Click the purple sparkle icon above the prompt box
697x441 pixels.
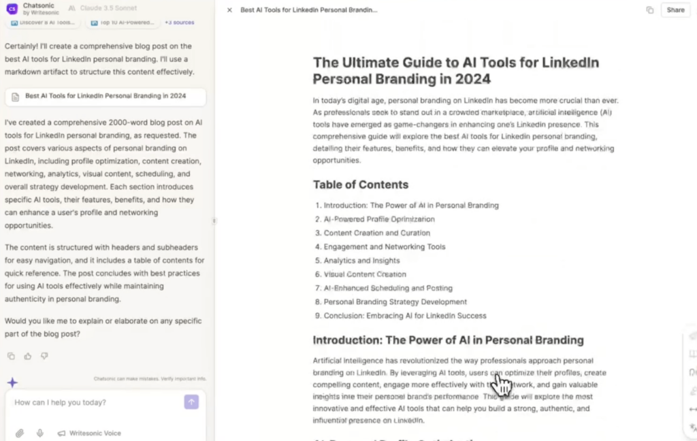click(12, 382)
